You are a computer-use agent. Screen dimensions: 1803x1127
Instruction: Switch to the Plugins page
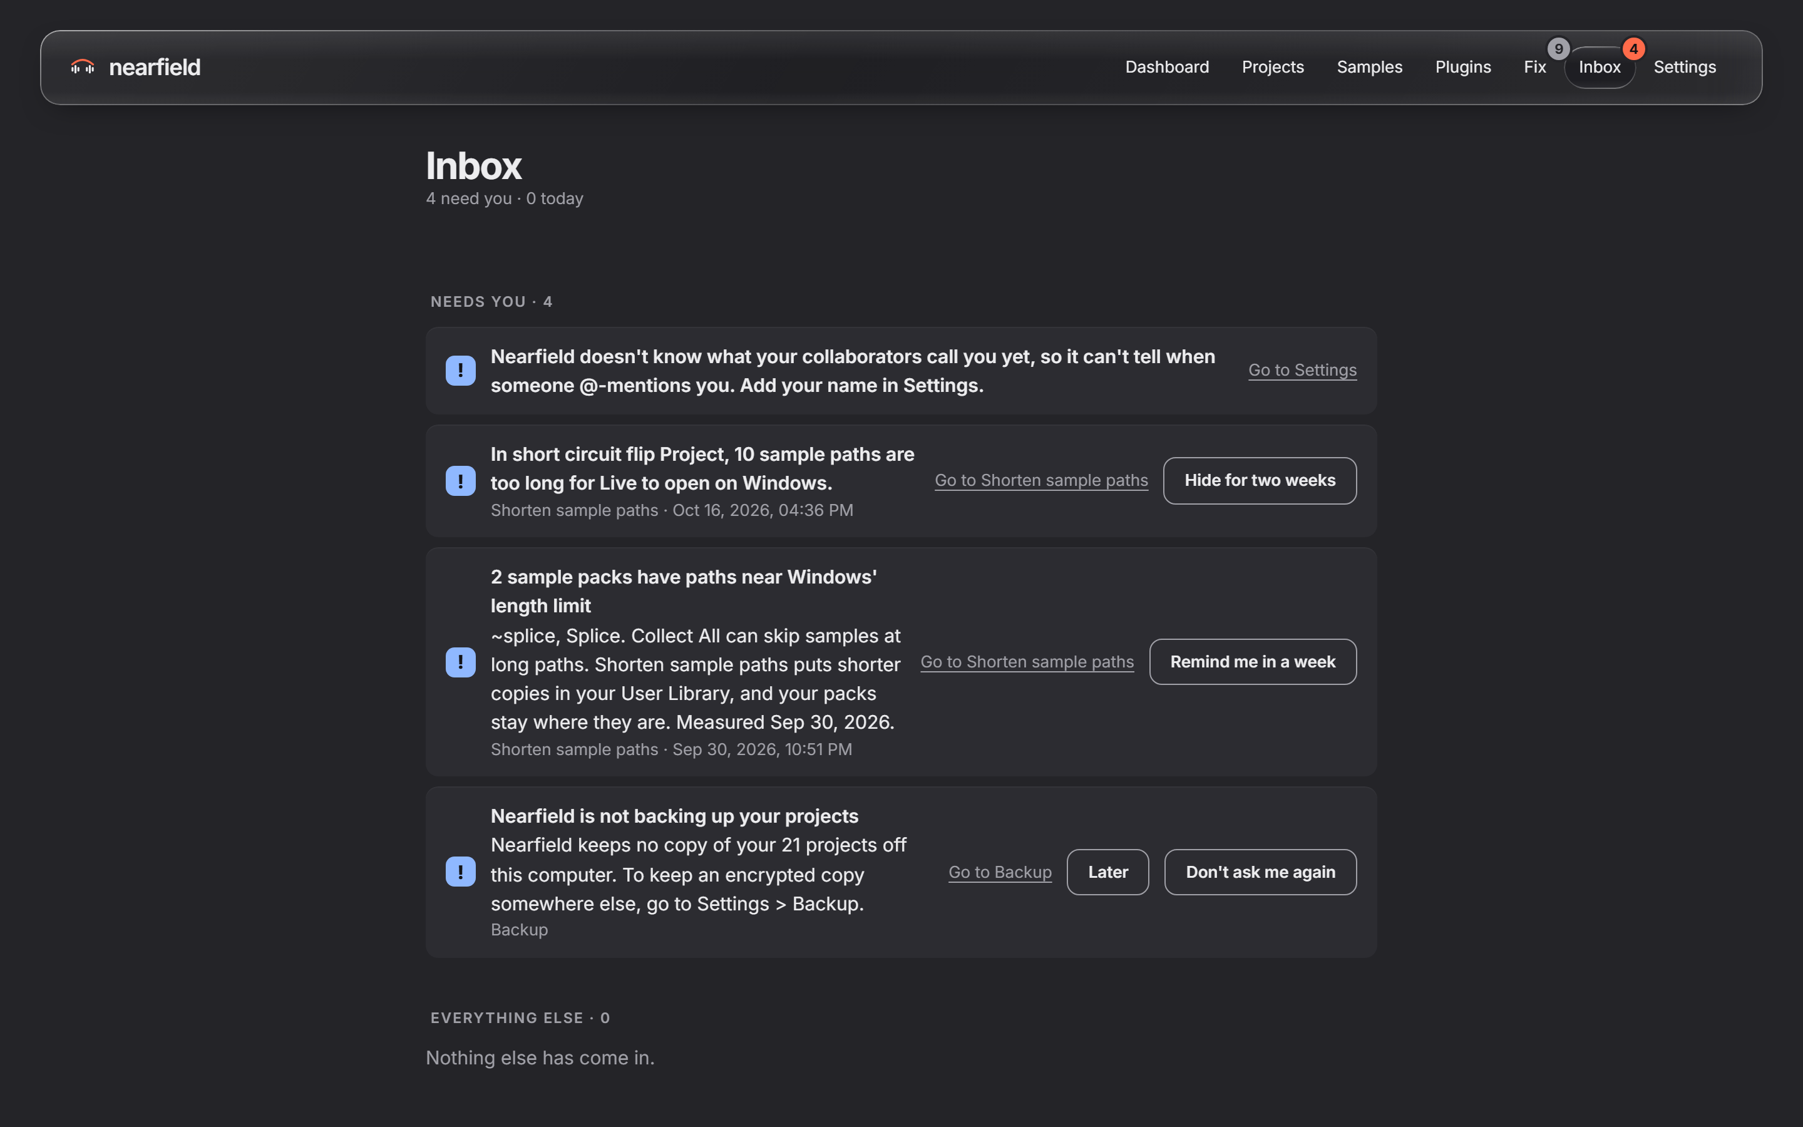1462,67
